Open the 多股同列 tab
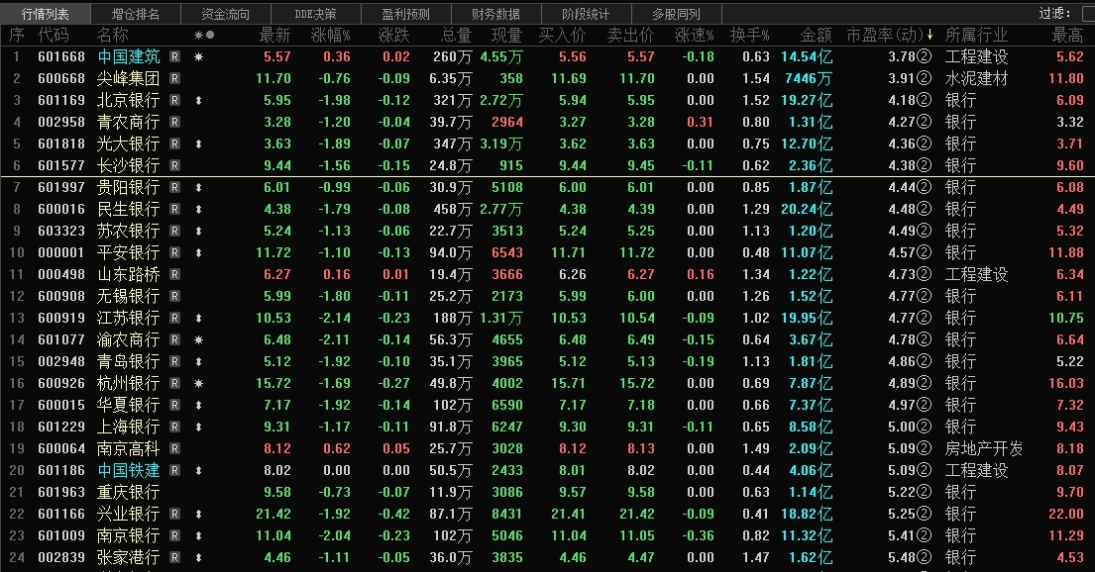Viewport: 1095px width, 572px height. pyautogui.click(x=676, y=14)
